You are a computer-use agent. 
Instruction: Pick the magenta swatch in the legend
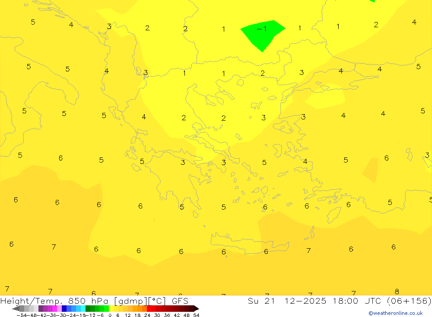(x=54, y=308)
